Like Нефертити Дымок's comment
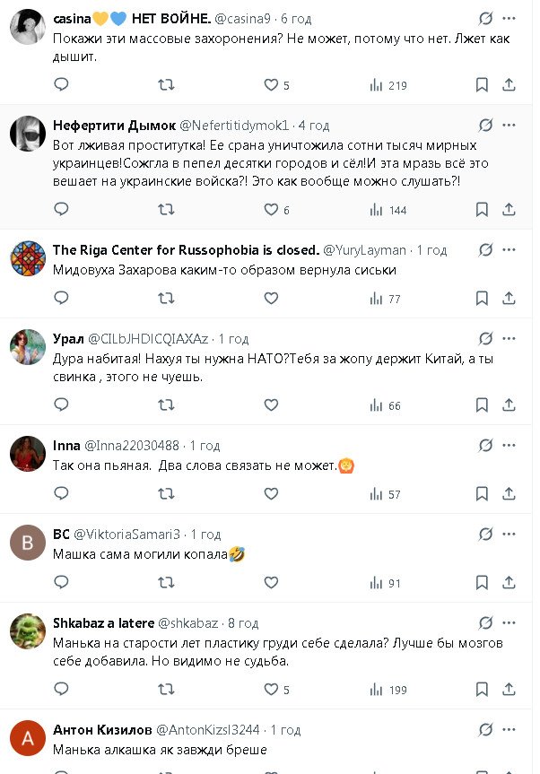Image resolution: width=540 pixels, height=774 pixels. coord(271,210)
